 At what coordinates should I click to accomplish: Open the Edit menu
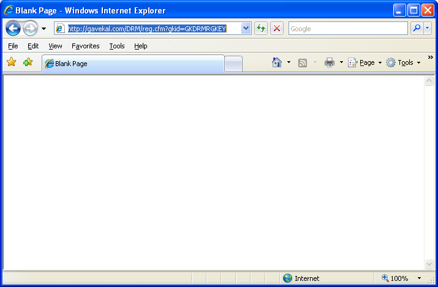(x=33, y=46)
